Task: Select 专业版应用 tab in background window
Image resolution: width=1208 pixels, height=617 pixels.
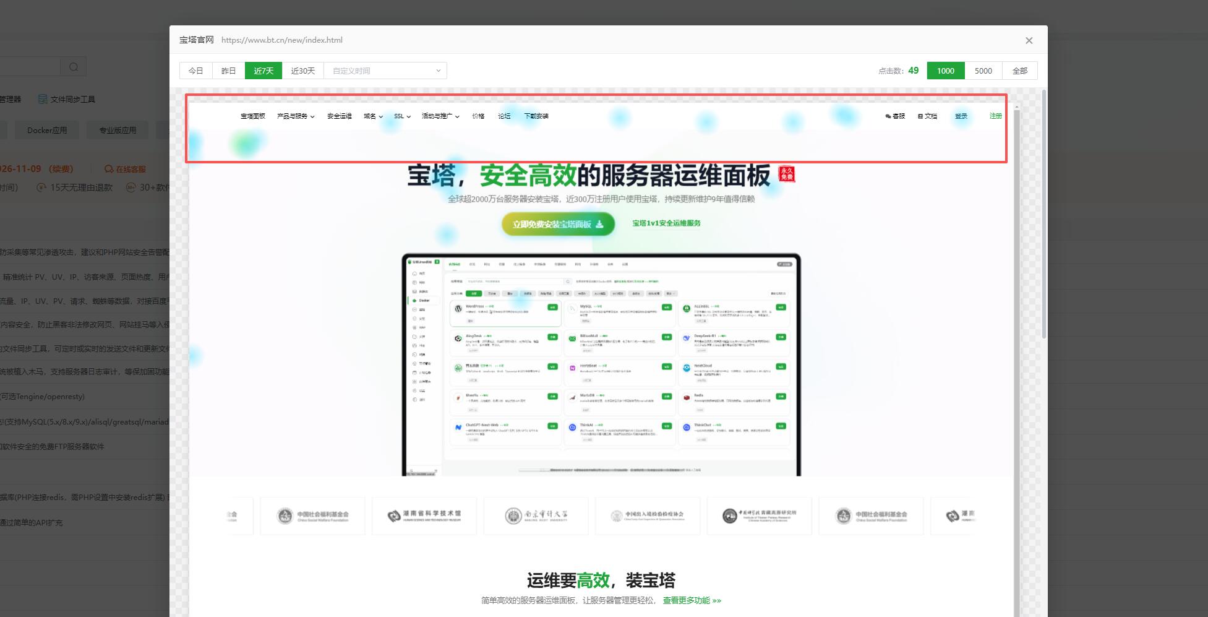Action: tap(118, 131)
